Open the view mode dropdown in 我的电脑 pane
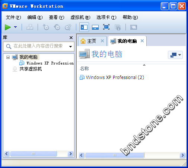 [x=175, y=55]
